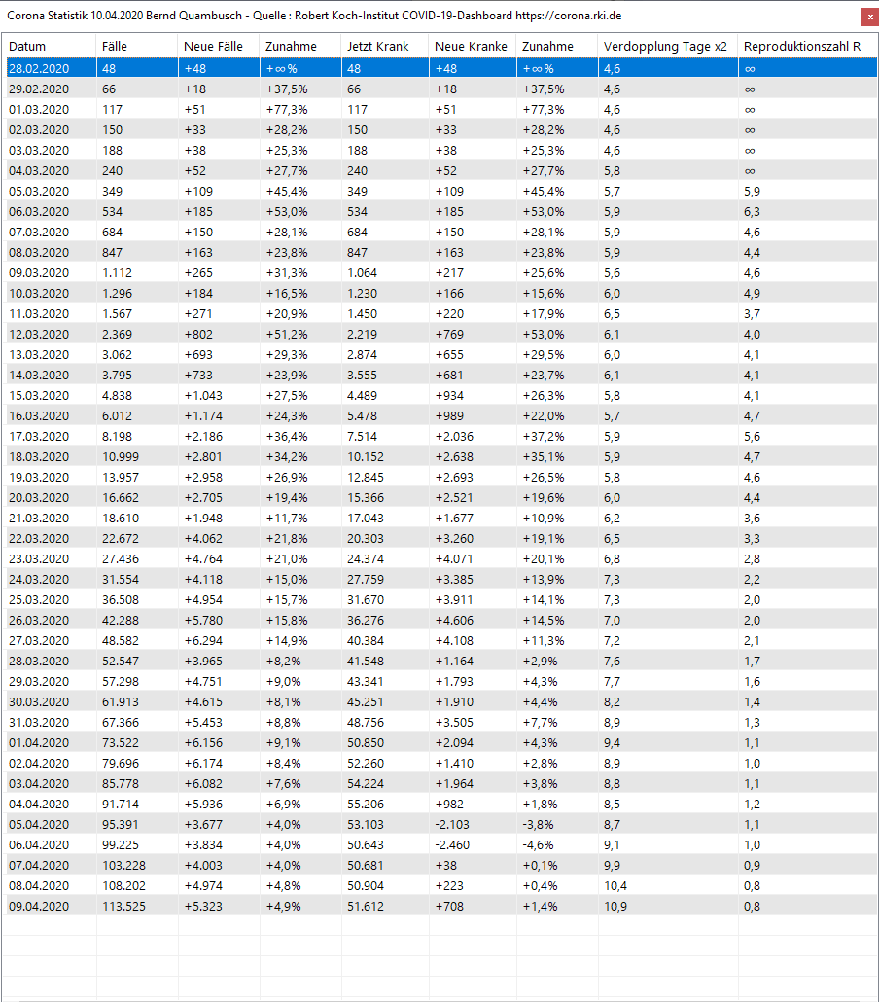
Task: Click Verdopplung value 7,6
Action: [x=612, y=662]
